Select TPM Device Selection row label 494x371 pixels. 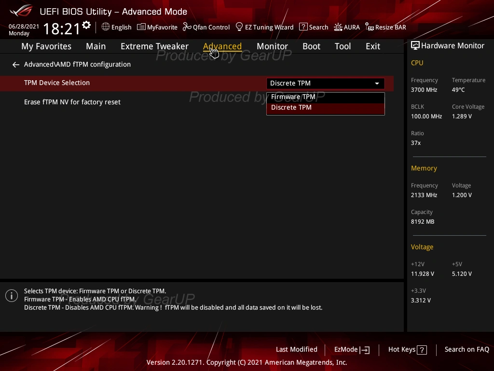57,83
